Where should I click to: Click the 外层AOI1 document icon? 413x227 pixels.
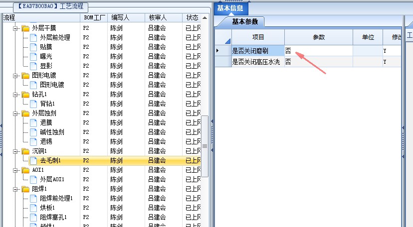pos(33,179)
